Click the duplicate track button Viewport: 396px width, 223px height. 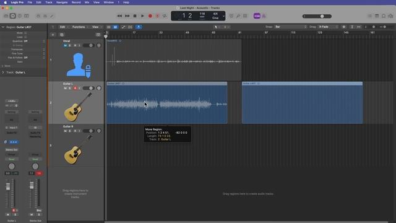62,35
